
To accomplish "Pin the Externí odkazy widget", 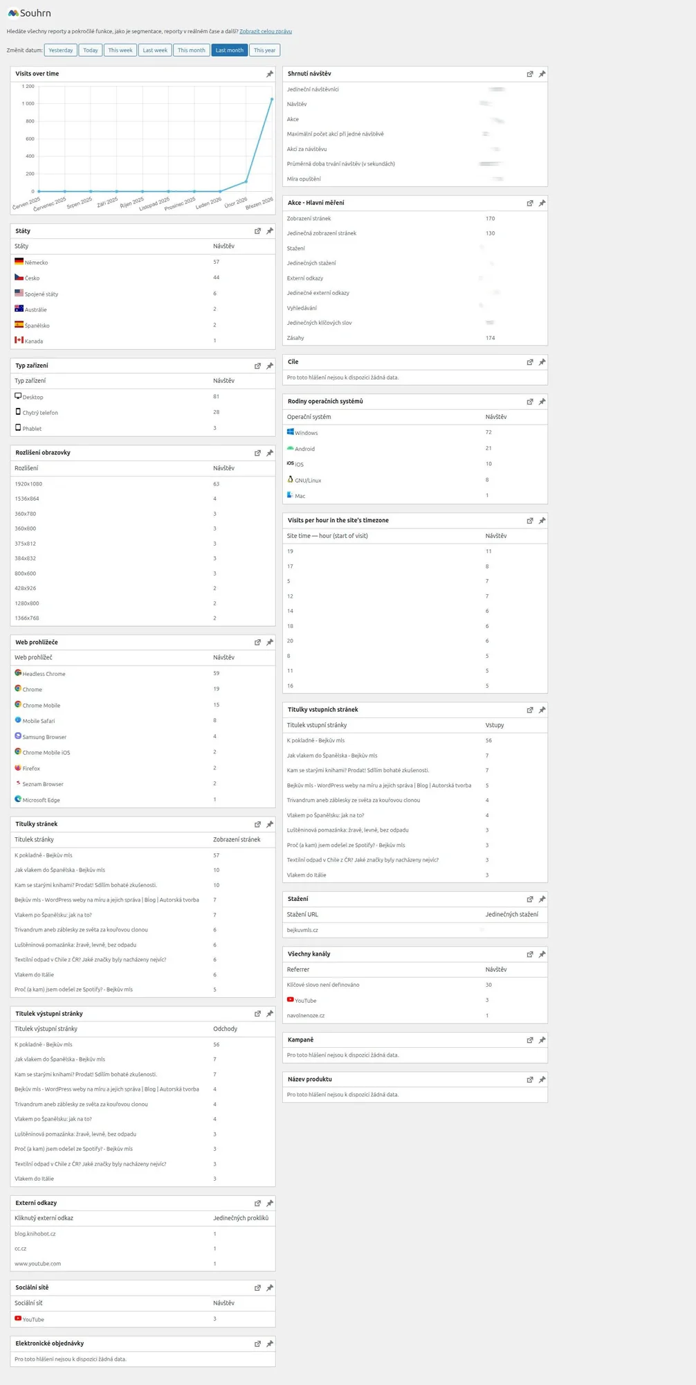I will (x=270, y=1204).
